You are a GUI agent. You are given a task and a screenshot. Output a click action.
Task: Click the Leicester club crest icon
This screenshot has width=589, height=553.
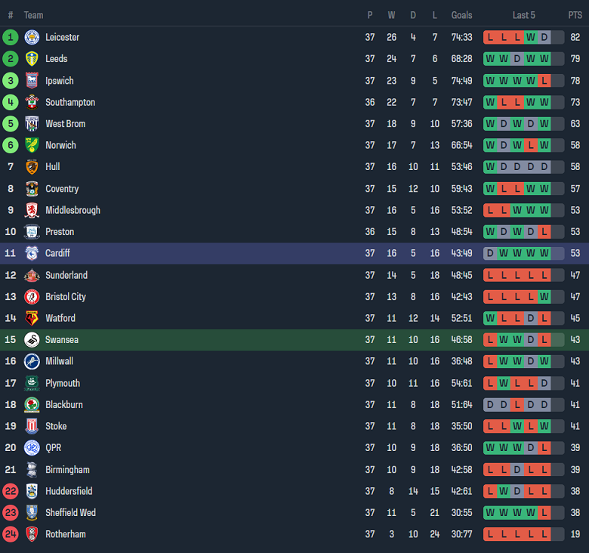click(x=32, y=37)
